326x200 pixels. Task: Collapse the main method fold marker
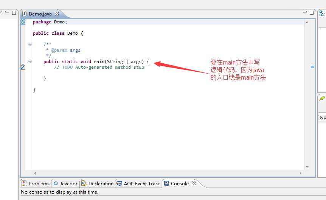pos(30,62)
